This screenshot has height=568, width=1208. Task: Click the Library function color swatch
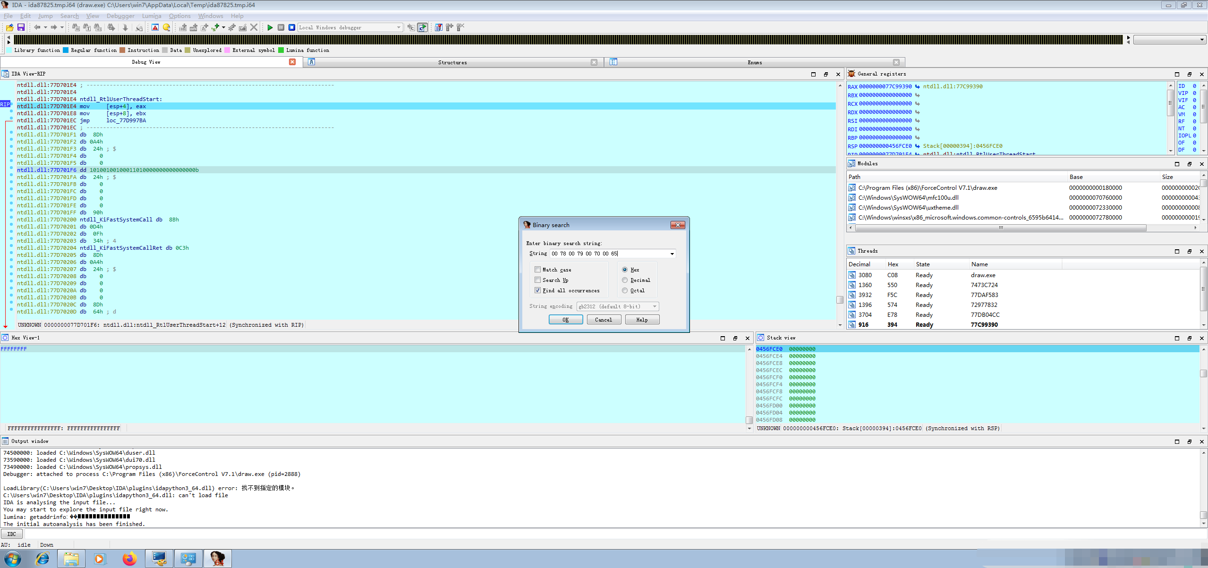tap(9, 50)
